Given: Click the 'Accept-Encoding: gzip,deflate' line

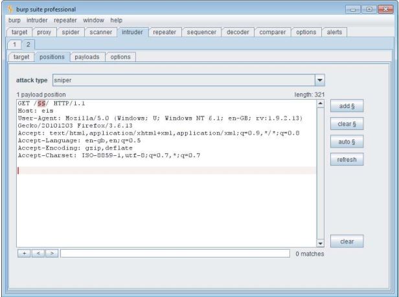Looking at the screenshot, I should pos(75,148).
